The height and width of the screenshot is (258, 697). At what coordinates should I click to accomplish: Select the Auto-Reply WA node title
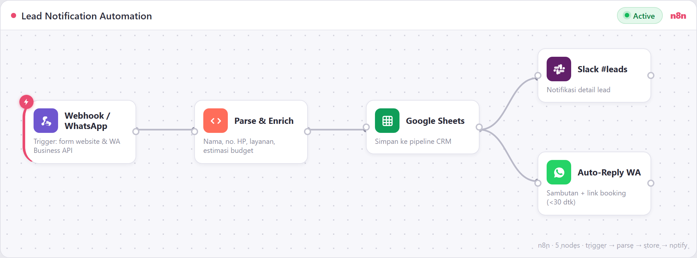609,172
